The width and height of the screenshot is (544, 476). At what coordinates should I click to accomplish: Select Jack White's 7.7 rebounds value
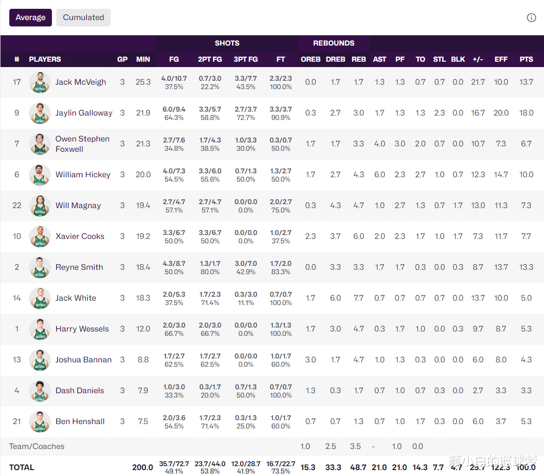(x=359, y=298)
